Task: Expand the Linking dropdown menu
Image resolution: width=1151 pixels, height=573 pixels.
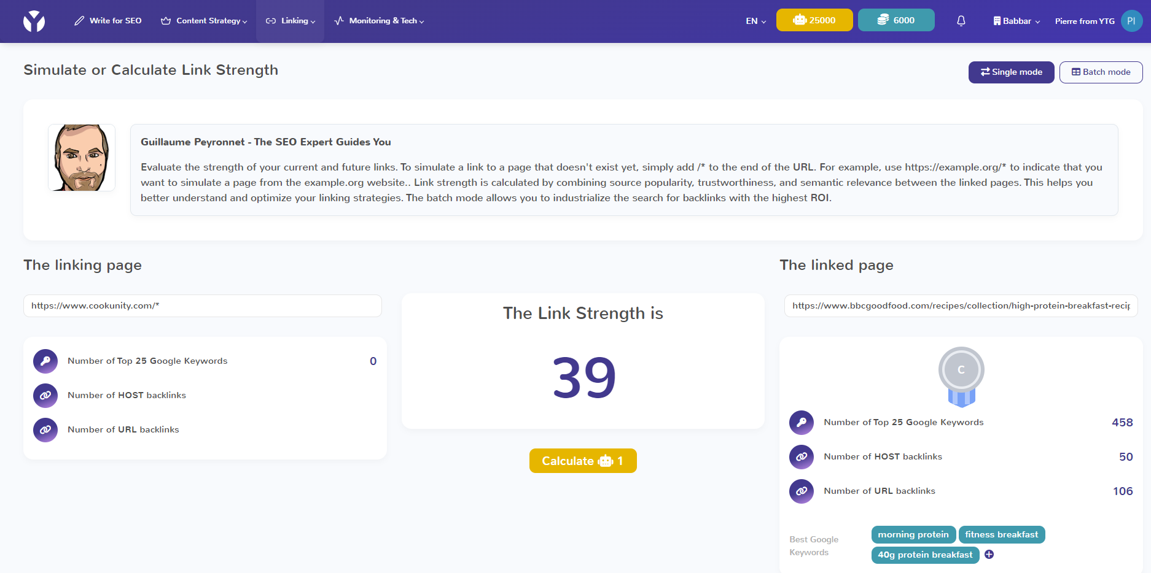Action: 290,21
